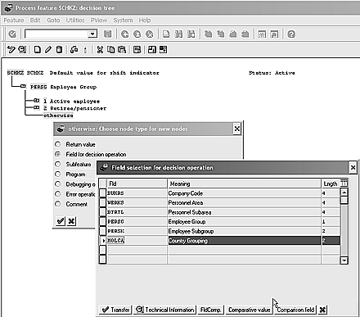360x317 pixels.
Task: Click the Last Page icon
Action: pyautogui.click(x=245, y=34)
